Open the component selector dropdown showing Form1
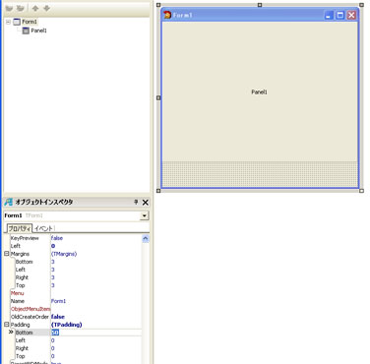 coord(144,215)
